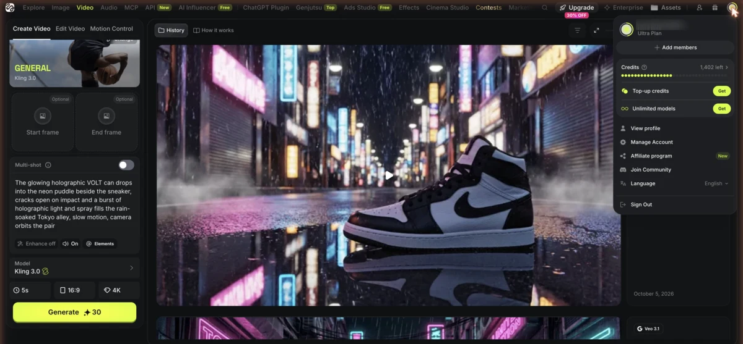Click the Add members button
The height and width of the screenshot is (344, 743).
(676, 48)
